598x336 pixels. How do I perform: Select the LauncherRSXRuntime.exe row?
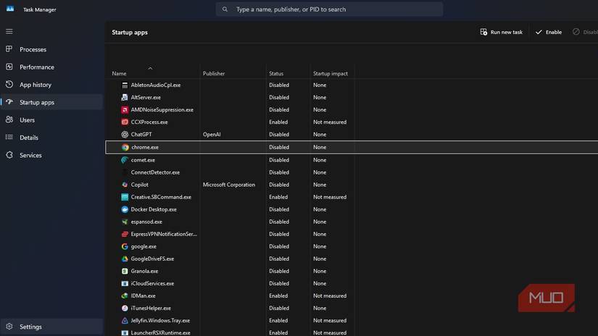point(352,332)
